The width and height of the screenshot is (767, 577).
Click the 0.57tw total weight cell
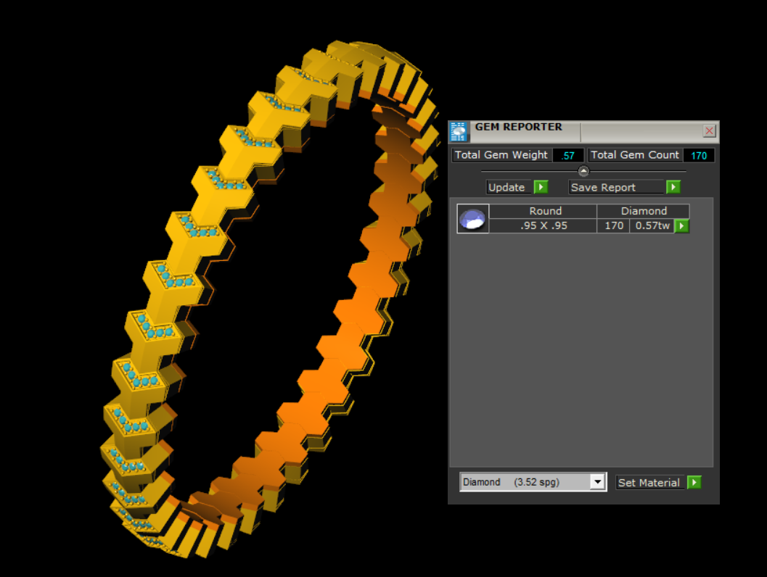click(651, 225)
